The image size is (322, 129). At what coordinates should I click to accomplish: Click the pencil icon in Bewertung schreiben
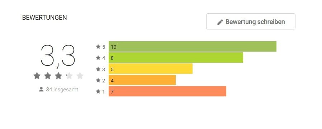pyautogui.click(x=220, y=22)
